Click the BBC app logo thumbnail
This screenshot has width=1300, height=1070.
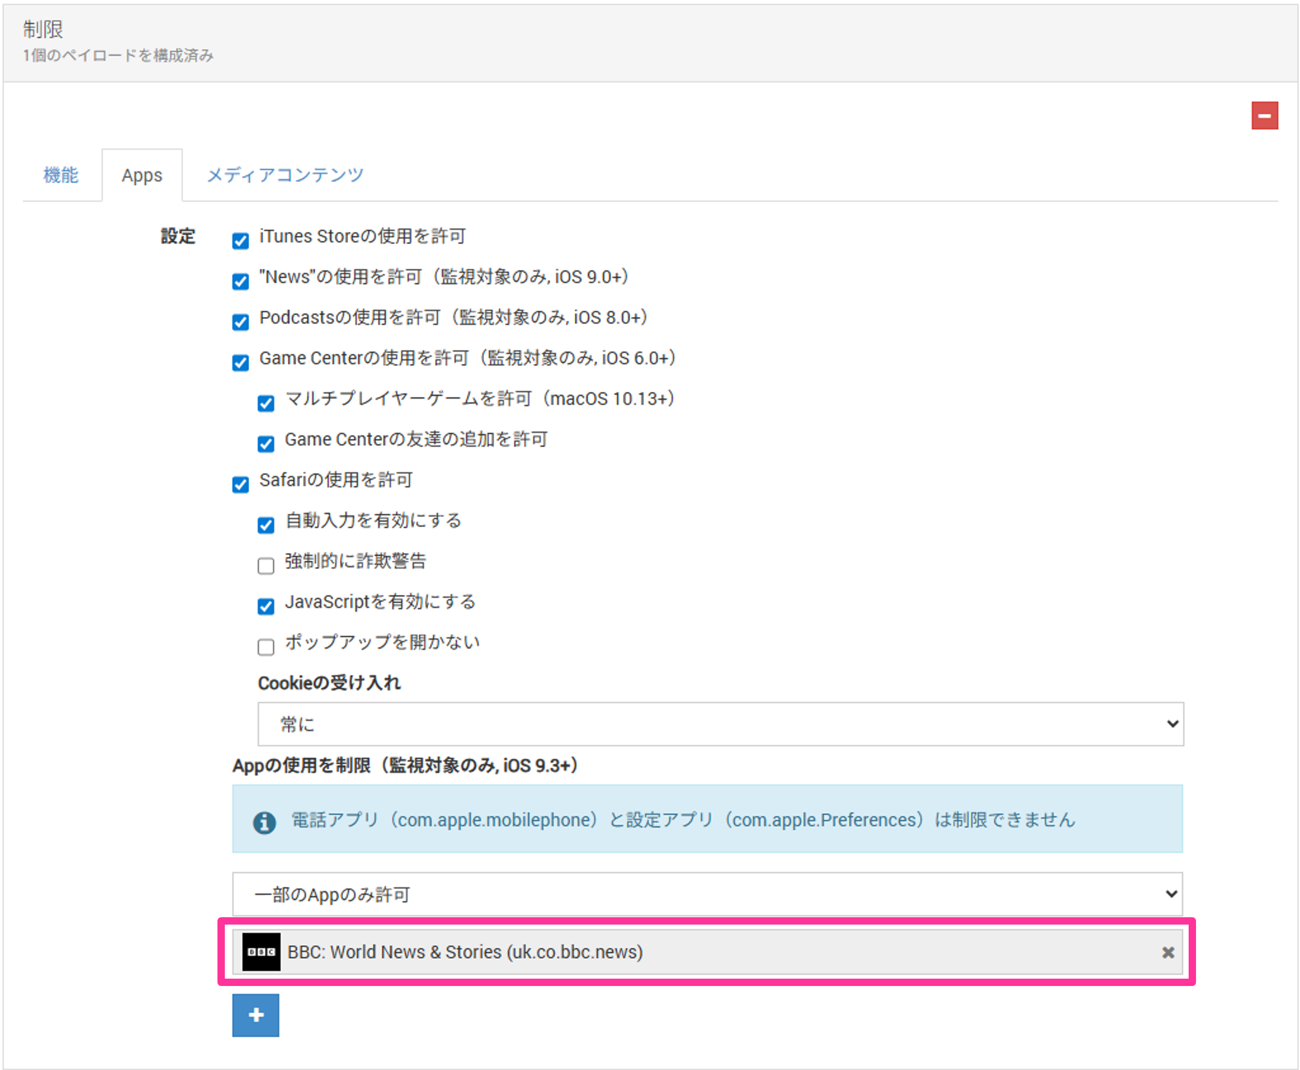point(261,952)
